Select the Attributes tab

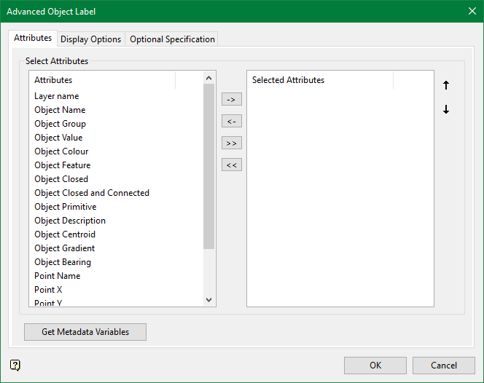click(33, 38)
